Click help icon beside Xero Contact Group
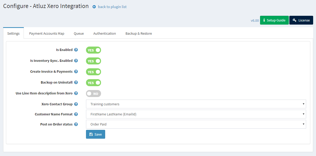Image resolution: width=316 pixels, height=156 pixels. pos(76,104)
